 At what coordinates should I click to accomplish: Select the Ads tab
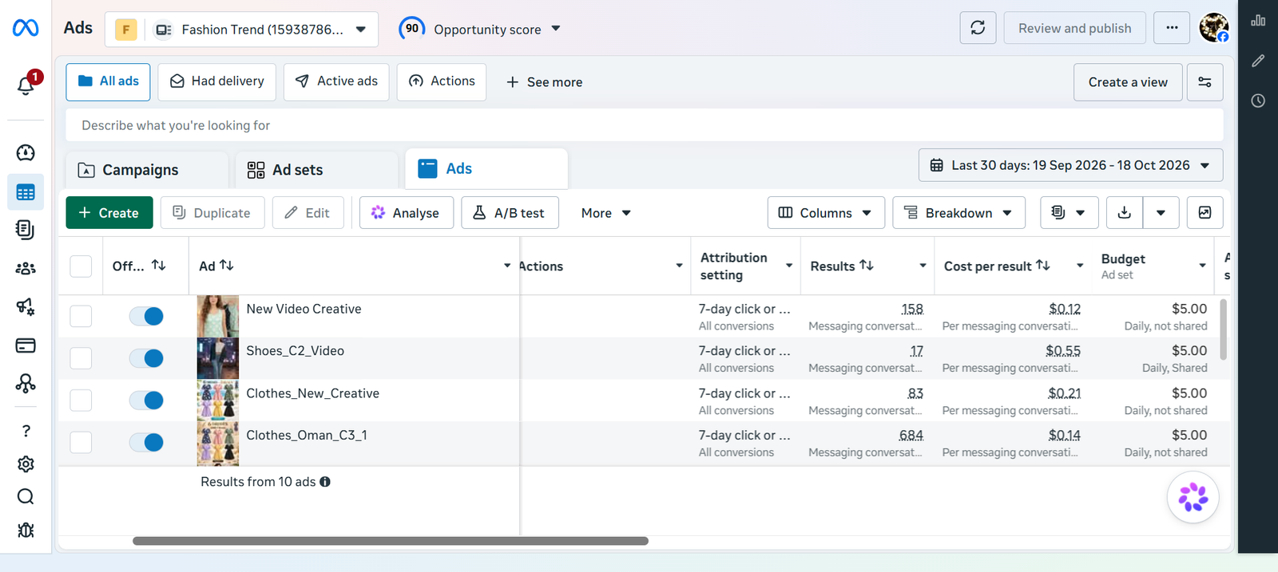click(x=486, y=169)
